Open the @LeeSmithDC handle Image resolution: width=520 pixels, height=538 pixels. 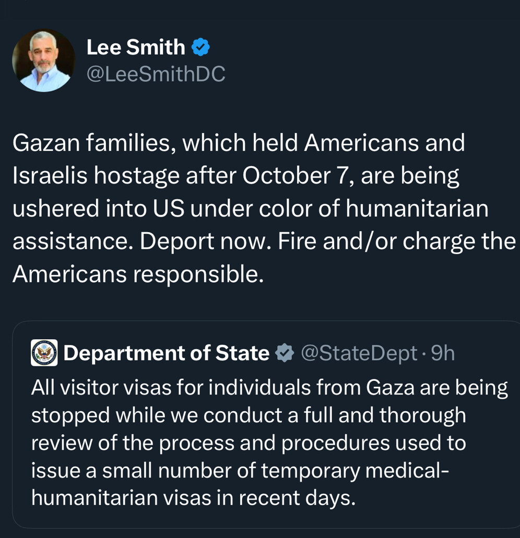156,74
